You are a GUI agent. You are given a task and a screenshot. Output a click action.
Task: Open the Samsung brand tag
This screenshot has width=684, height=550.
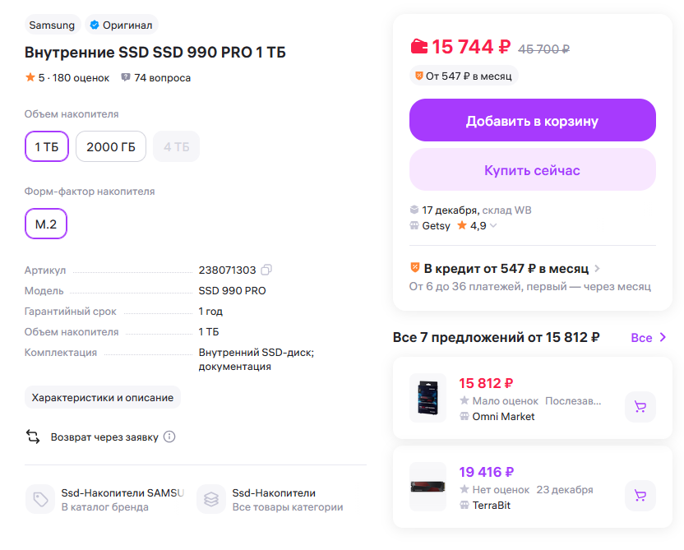(52, 25)
